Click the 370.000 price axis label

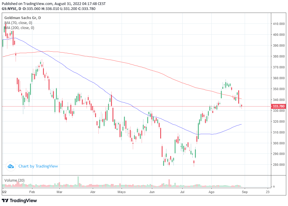coord(279,67)
